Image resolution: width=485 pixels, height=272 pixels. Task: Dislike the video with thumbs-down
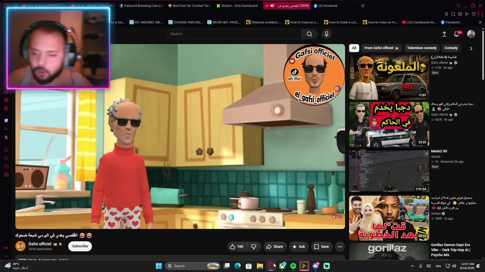pos(253,247)
